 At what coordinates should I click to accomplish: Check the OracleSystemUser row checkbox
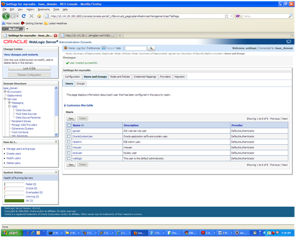click(x=69, y=136)
